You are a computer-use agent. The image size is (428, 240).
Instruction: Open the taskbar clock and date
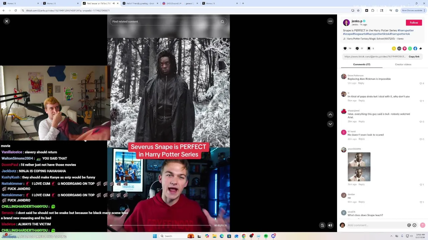point(421,236)
